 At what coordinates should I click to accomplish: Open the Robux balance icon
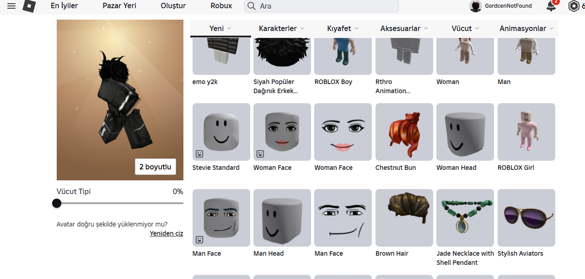(x=574, y=6)
